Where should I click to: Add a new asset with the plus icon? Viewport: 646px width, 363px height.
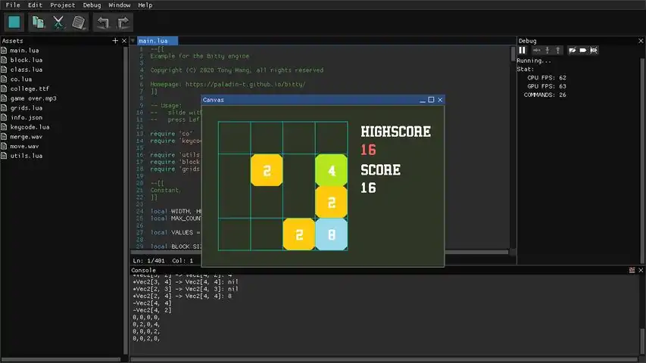tap(115, 40)
